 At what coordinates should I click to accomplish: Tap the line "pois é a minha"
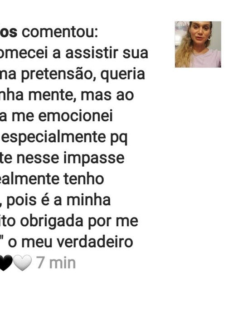click(58, 201)
